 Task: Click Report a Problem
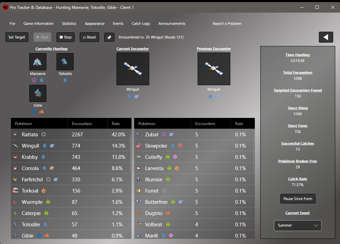[227, 24]
